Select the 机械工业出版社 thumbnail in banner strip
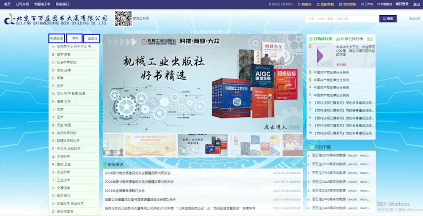 tap(203, 145)
